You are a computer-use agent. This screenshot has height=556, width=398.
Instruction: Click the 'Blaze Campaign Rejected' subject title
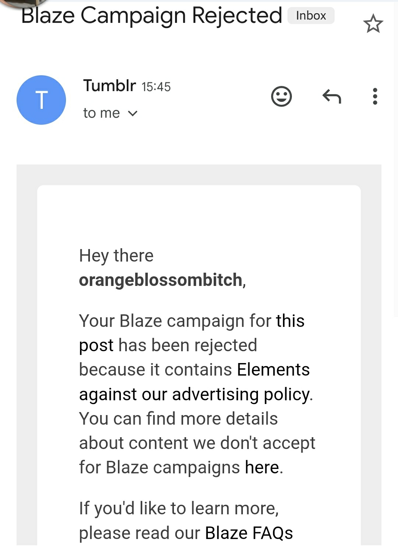pyautogui.click(x=151, y=16)
